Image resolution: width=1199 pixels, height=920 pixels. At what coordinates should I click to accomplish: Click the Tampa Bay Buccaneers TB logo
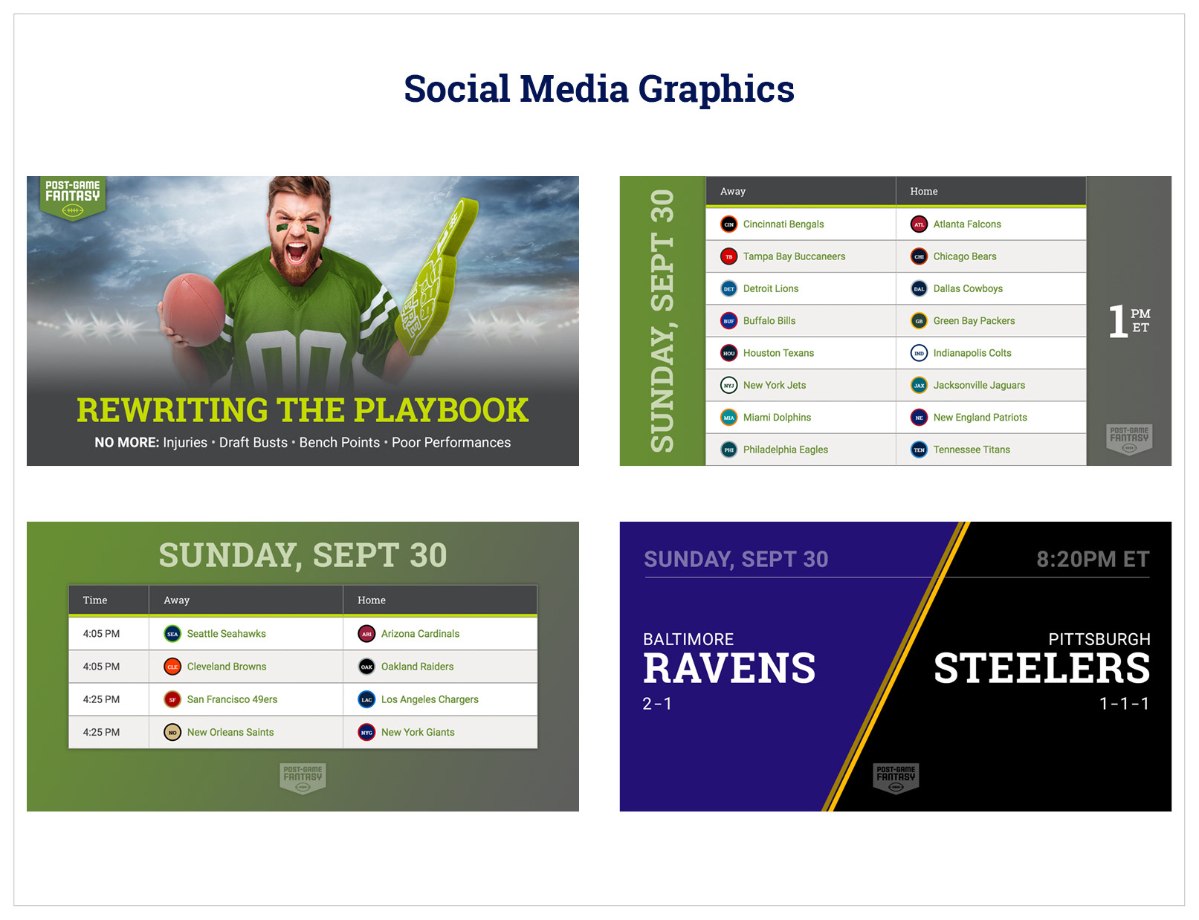click(728, 256)
